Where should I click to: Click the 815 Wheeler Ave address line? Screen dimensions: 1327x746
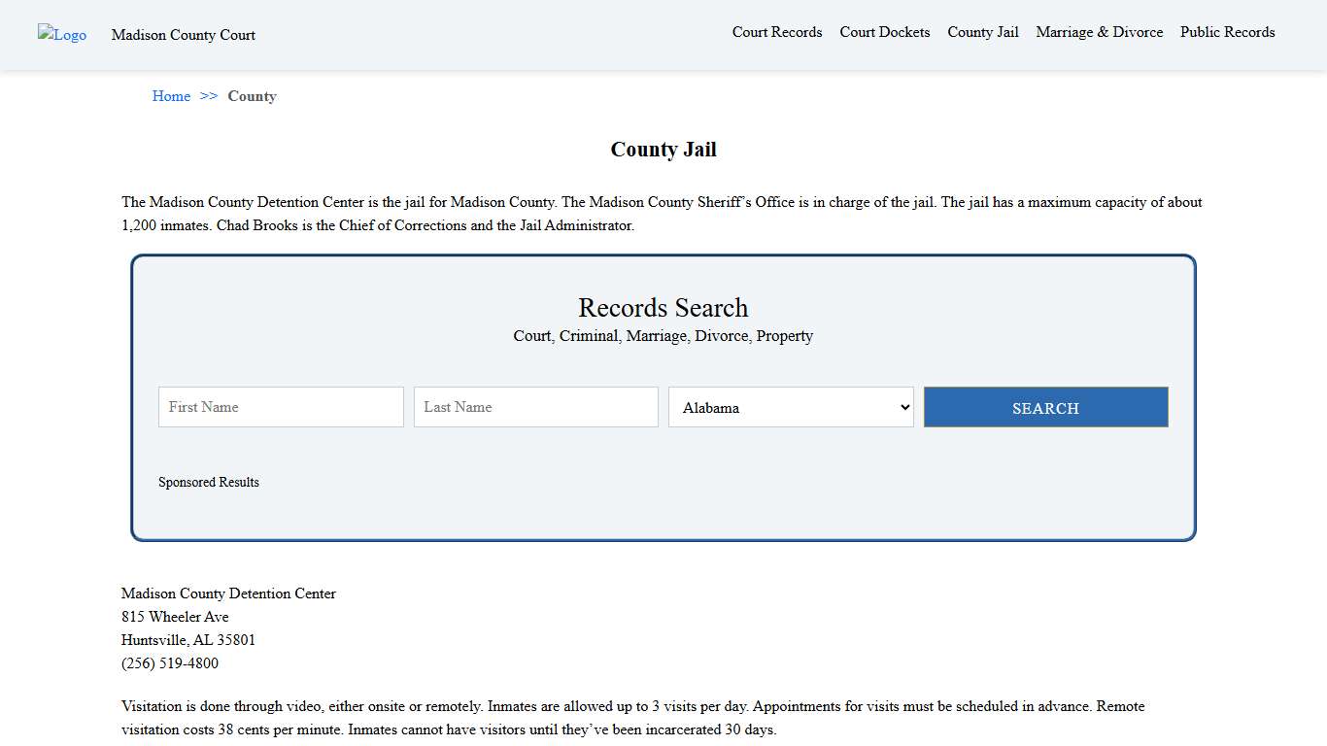(x=175, y=617)
